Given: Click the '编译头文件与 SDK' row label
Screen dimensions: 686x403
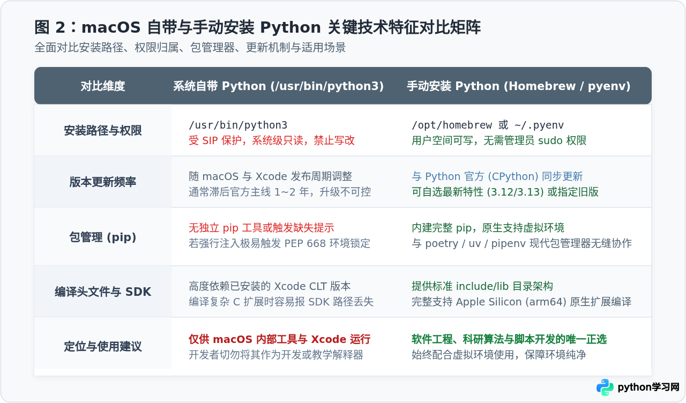Looking at the screenshot, I should (x=103, y=292).
